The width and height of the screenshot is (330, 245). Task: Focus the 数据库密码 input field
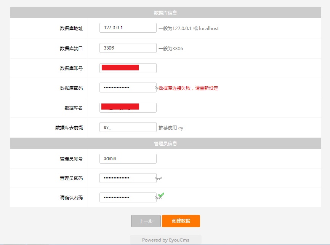click(128, 87)
